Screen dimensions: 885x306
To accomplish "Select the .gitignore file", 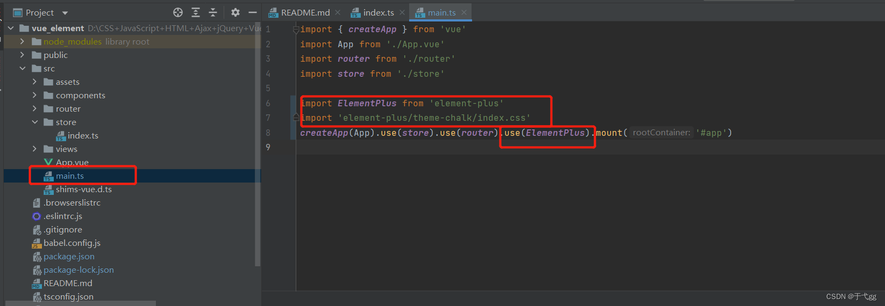I will [x=132, y=229].
